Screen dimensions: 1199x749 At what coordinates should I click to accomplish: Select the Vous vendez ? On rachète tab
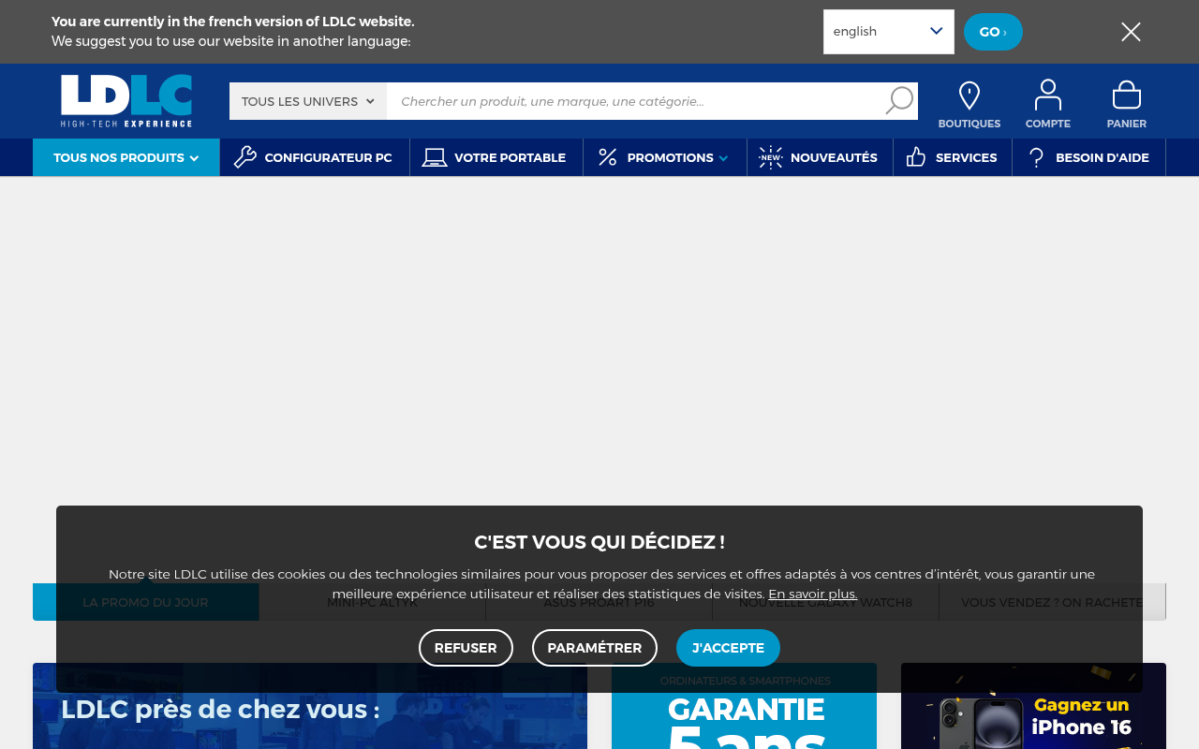click(1052, 602)
